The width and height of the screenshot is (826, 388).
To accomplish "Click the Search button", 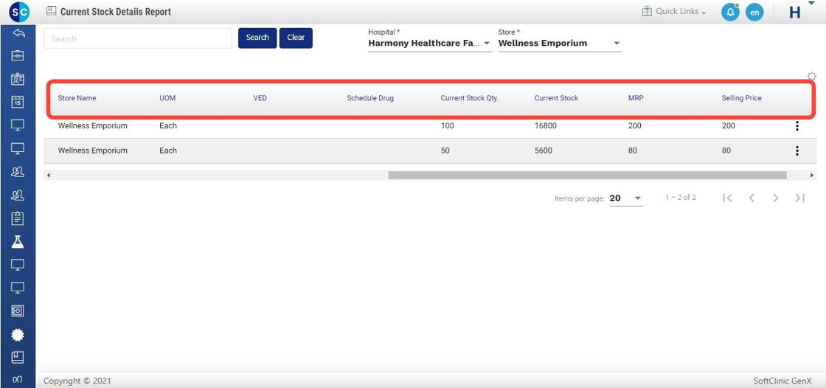I will tap(257, 38).
